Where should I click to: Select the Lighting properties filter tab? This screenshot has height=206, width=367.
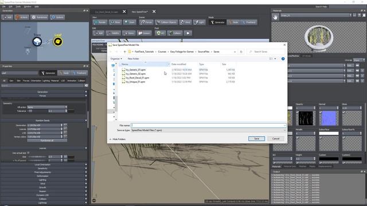pyautogui.click(x=46, y=81)
